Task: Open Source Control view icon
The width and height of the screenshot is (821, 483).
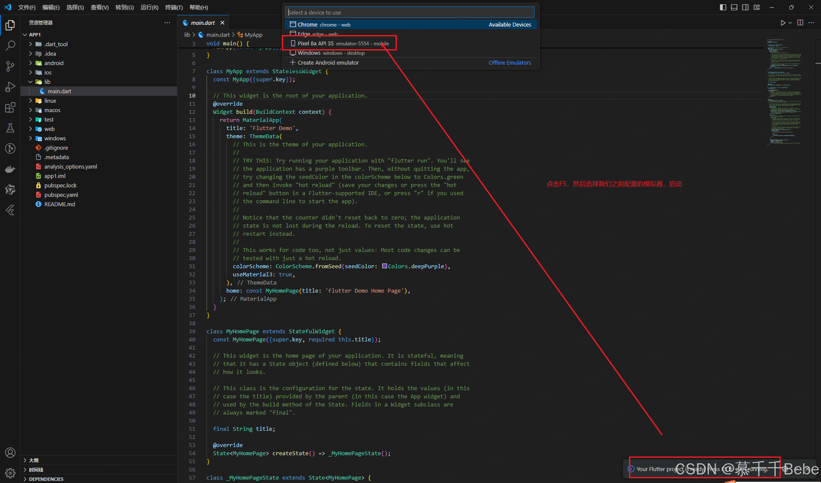Action: [10, 66]
